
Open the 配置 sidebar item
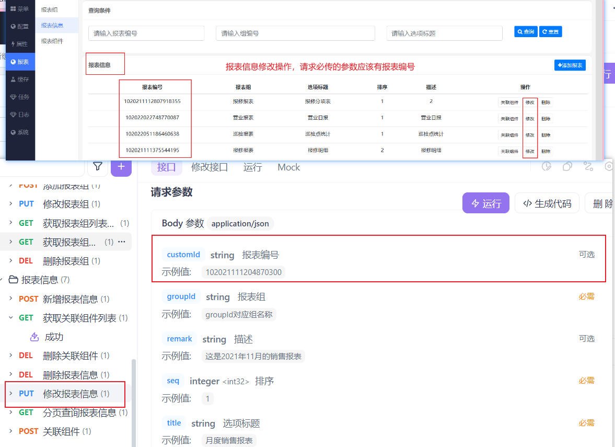pos(20,26)
